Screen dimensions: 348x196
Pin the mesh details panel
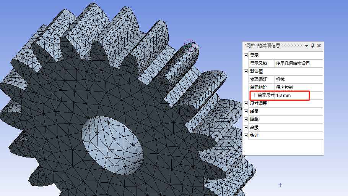[x=312, y=46]
